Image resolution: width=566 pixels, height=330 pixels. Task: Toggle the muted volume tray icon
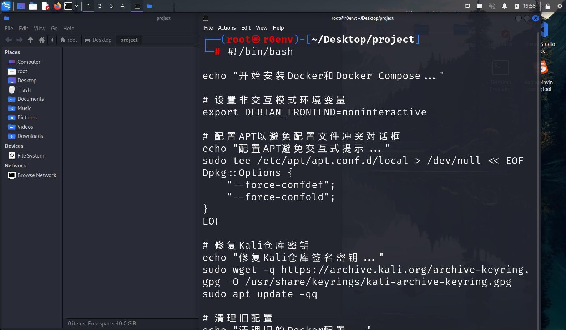tap(492, 6)
